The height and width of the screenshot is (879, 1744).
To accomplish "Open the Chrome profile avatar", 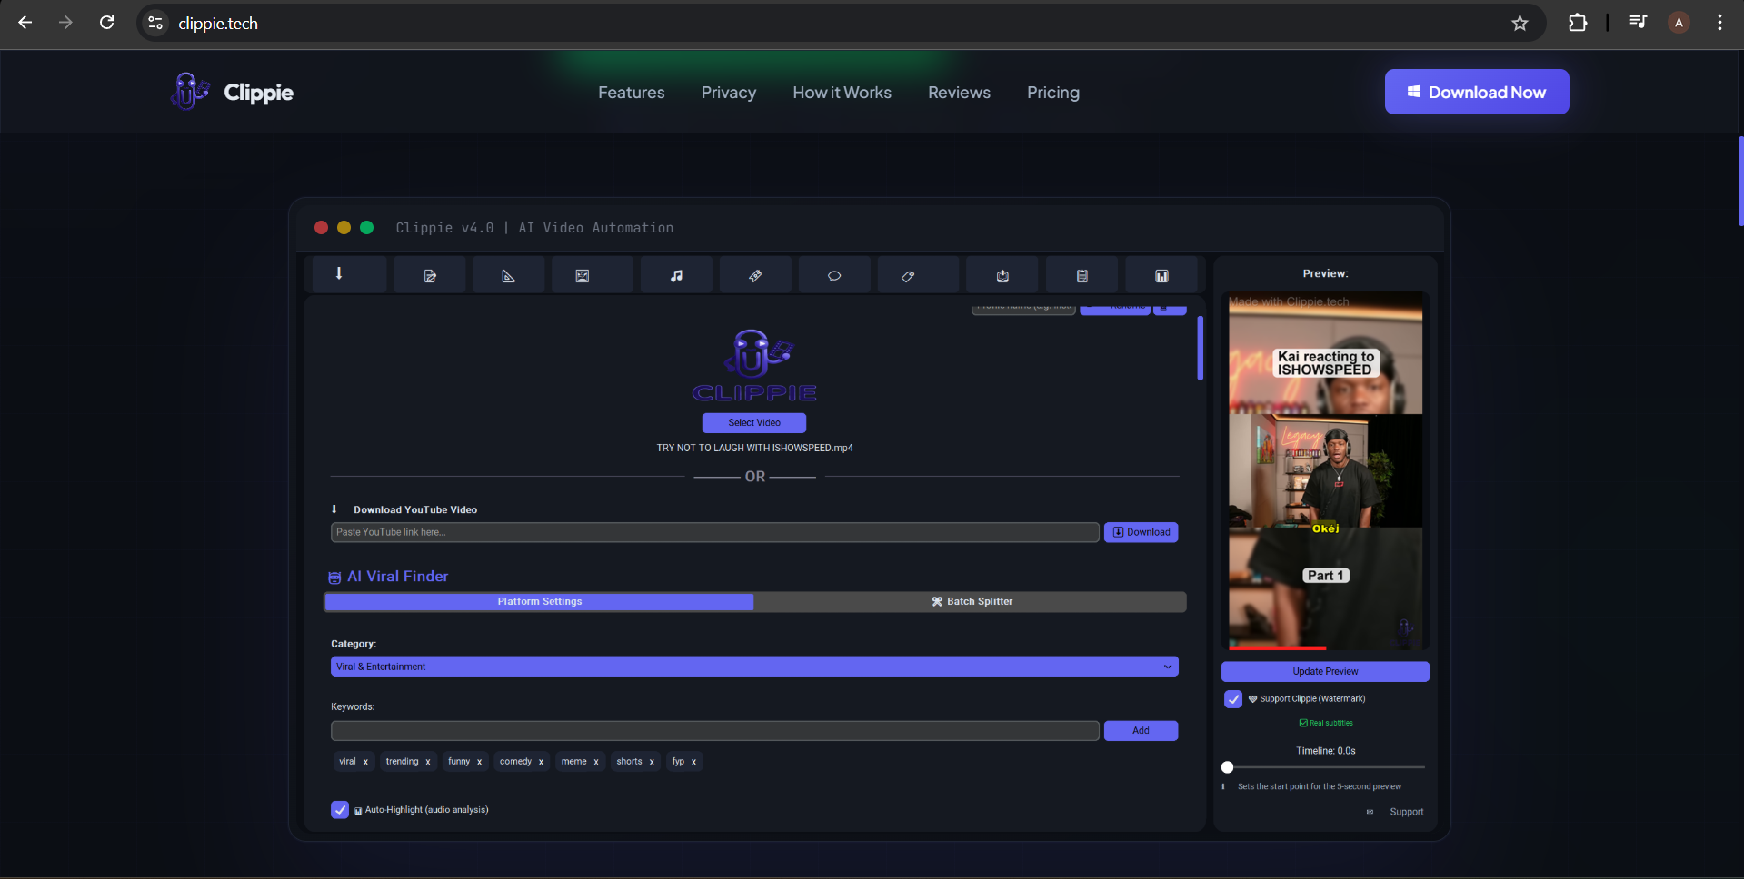I will click(x=1679, y=23).
